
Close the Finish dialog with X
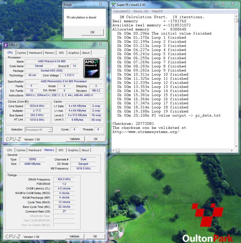100,4
